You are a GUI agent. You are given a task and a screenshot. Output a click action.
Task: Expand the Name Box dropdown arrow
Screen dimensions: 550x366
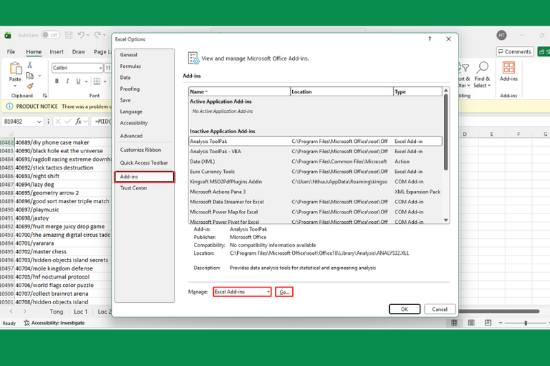click(39, 122)
